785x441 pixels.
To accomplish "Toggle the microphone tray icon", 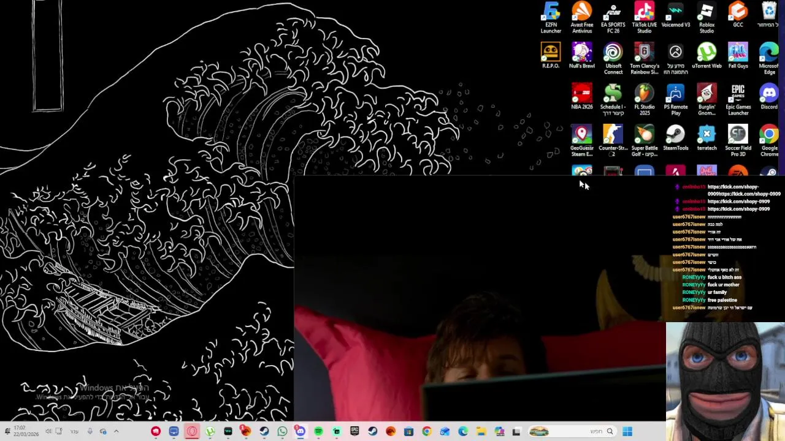I will click(90, 431).
